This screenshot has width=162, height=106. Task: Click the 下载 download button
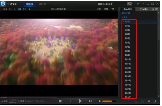point(112,9)
